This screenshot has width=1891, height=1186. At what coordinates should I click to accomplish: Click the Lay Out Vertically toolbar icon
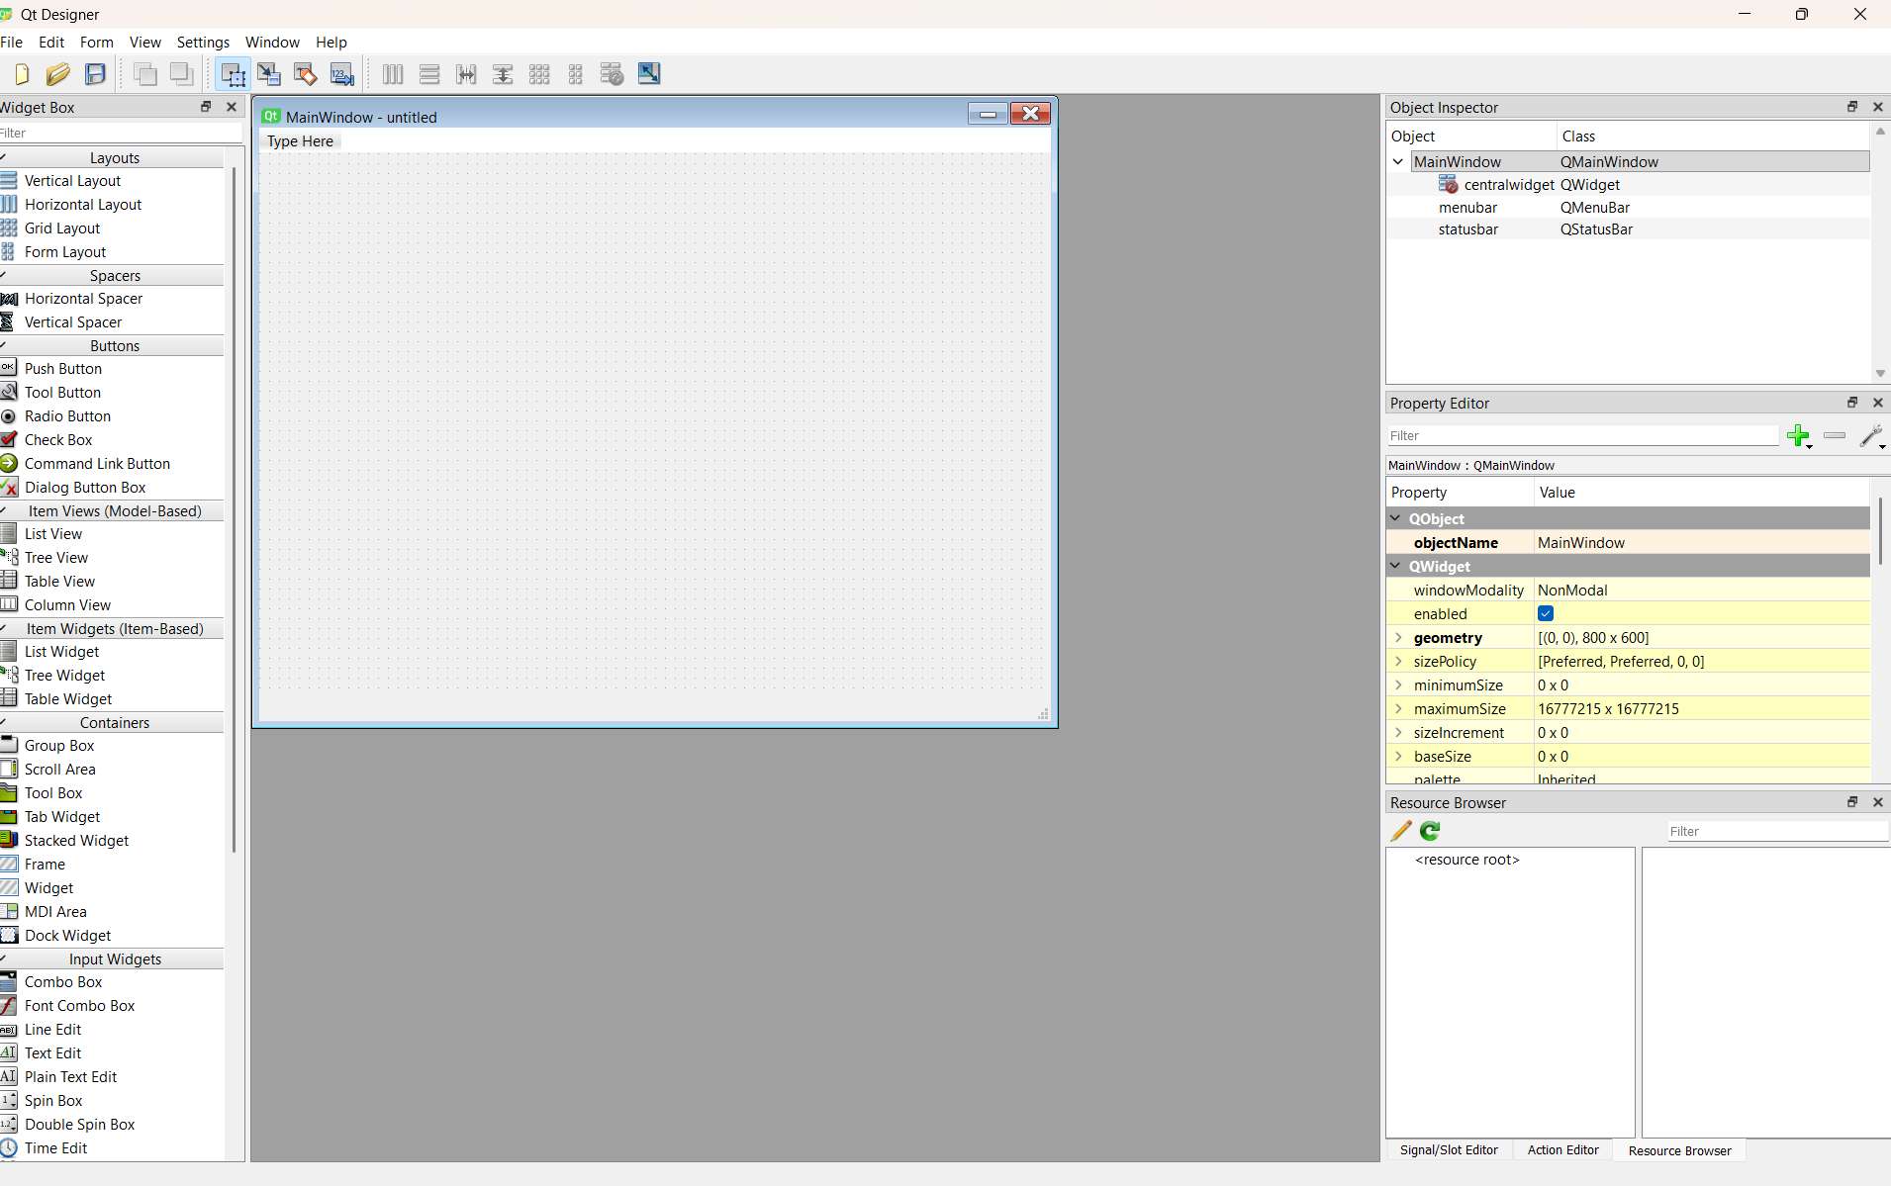pos(429,74)
